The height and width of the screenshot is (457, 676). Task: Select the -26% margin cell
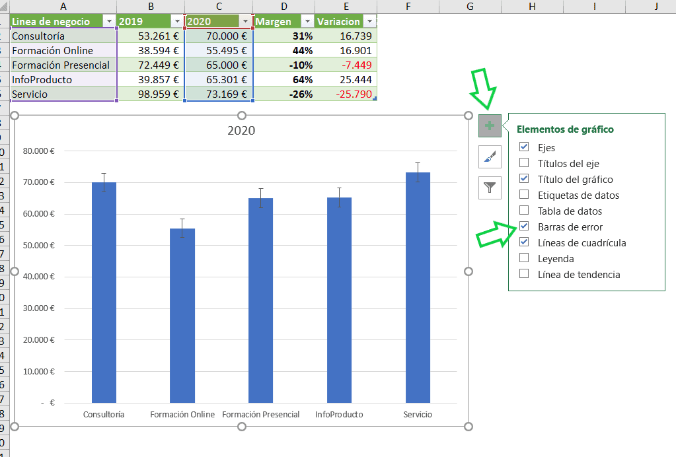(x=284, y=94)
